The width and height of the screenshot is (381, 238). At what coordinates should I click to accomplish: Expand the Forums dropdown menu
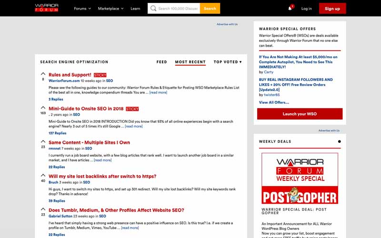coord(82,9)
